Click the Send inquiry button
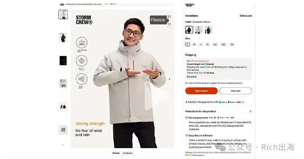The height and width of the screenshot is (159, 304). pyautogui.click(x=201, y=91)
